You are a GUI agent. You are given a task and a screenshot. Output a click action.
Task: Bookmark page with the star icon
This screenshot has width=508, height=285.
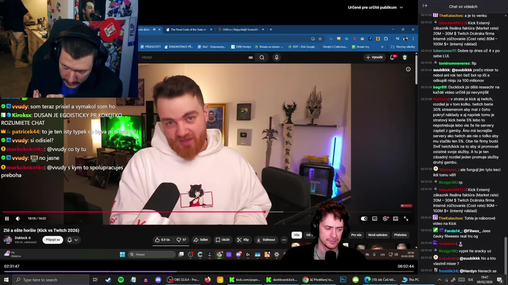coord(320,39)
